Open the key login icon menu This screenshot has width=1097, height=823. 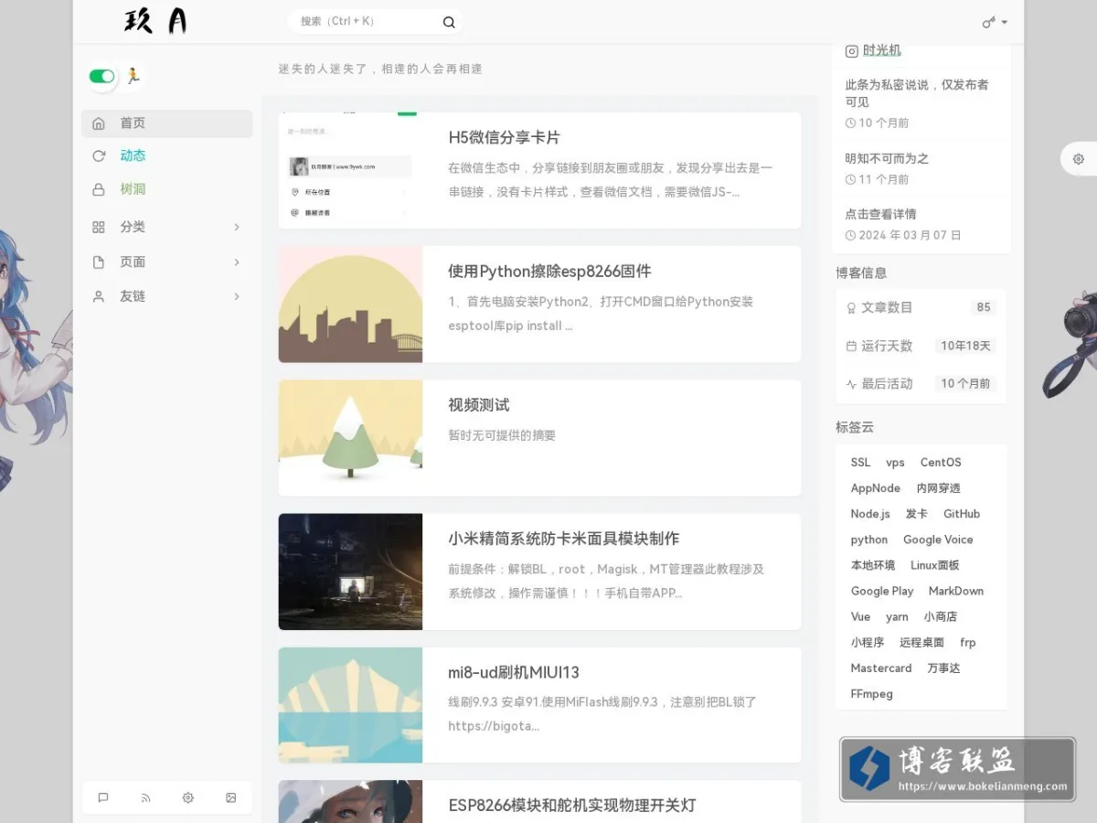pos(988,22)
